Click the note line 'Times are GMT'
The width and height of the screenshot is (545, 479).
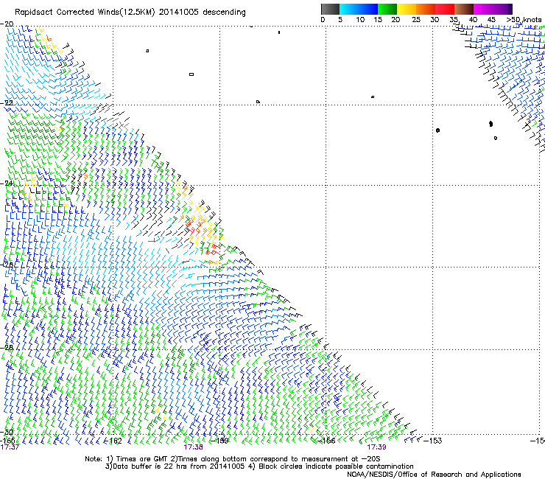coord(142,459)
